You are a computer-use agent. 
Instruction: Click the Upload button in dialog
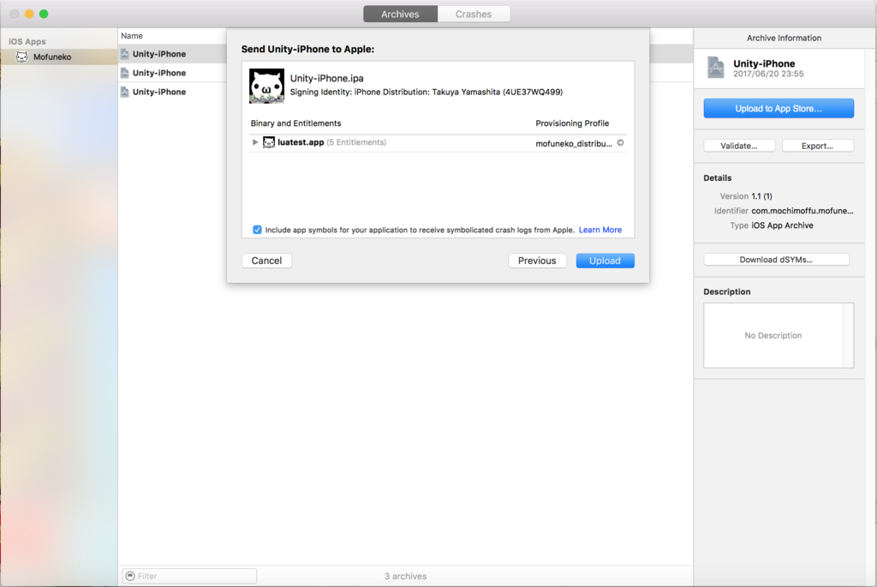(605, 261)
